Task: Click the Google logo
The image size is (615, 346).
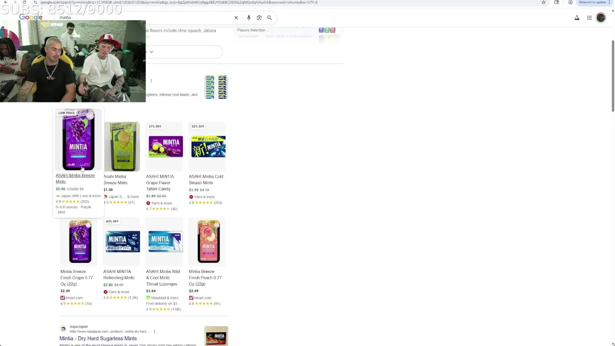Action: (31, 17)
